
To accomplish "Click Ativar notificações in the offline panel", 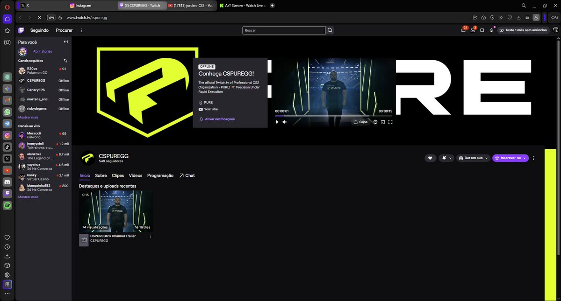I will pos(217,119).
